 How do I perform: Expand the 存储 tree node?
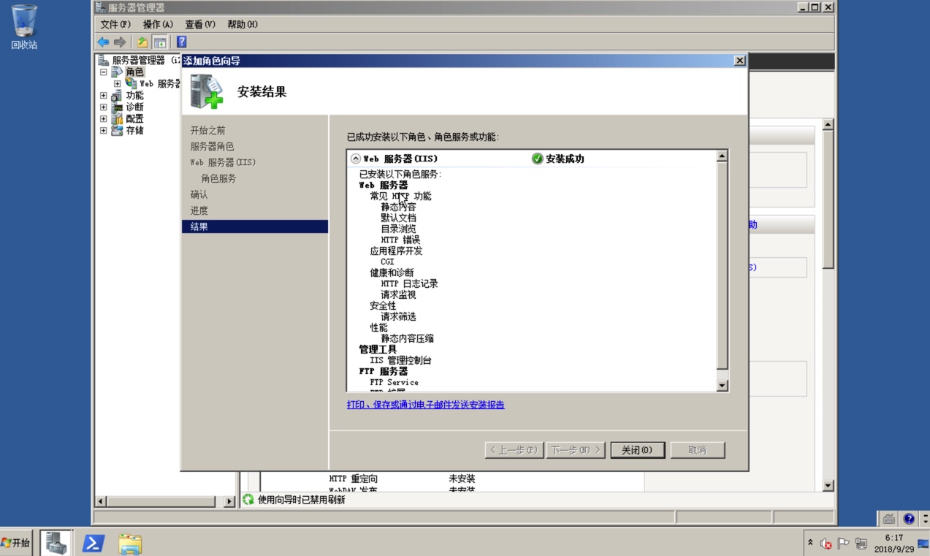(104, 130)
